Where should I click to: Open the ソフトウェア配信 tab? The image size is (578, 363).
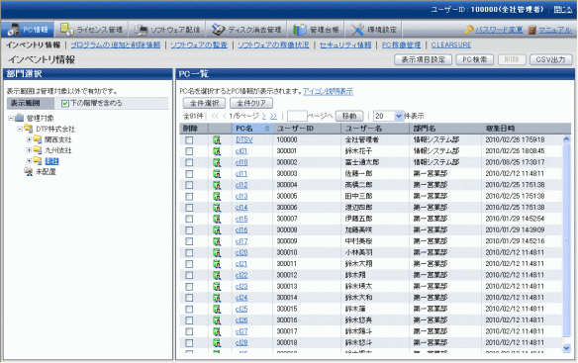point(166,29)
